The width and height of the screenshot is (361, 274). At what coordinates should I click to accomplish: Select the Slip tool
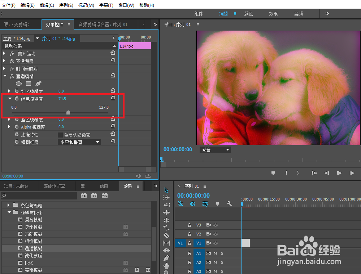pos(166,243)
